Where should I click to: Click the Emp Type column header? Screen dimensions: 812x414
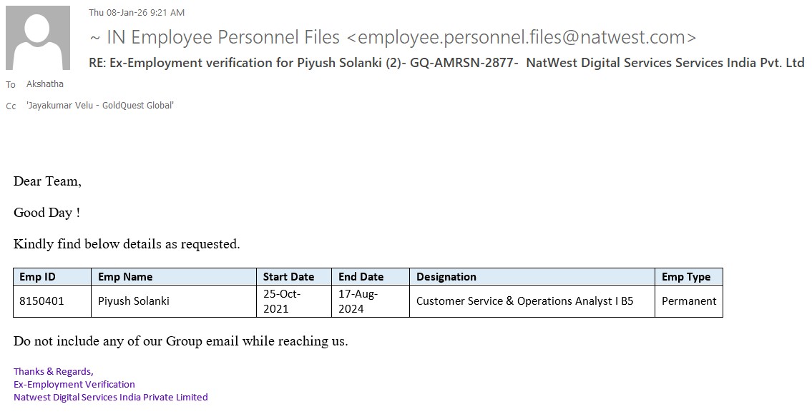(x=686, y=276)
